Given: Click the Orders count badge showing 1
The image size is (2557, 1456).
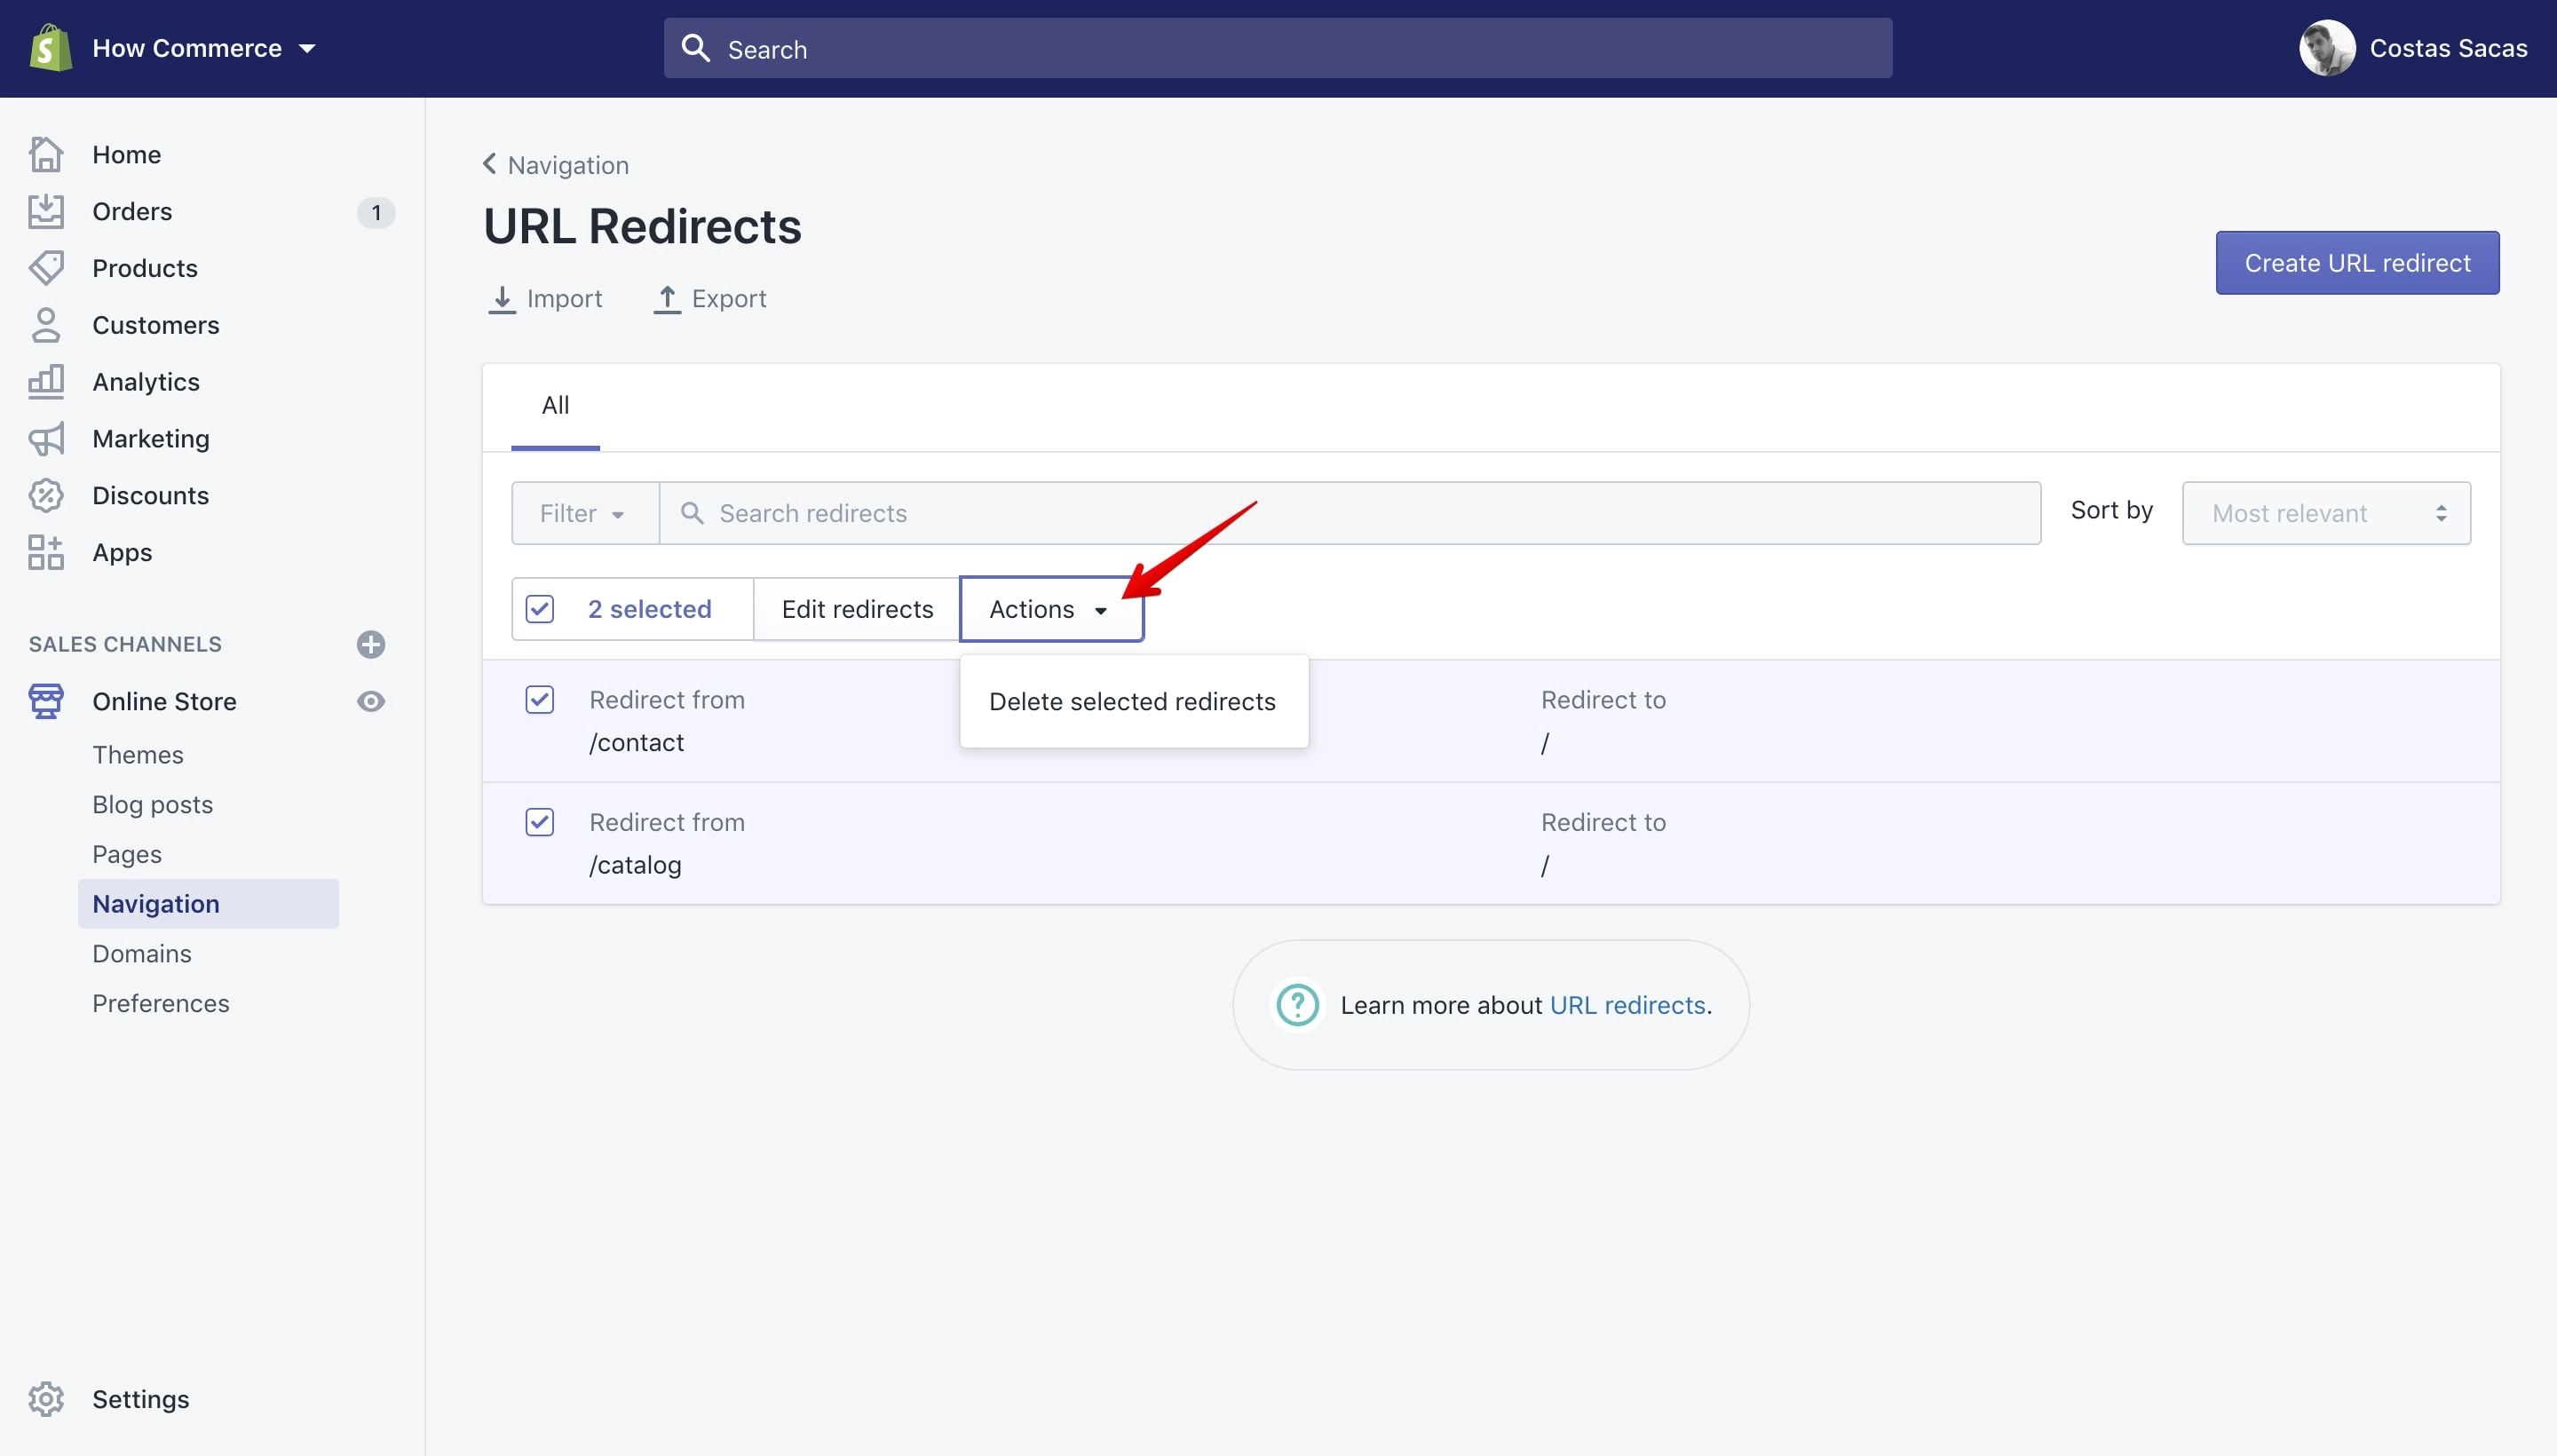Looking at the screenshot, I should [x=376, y=212].
